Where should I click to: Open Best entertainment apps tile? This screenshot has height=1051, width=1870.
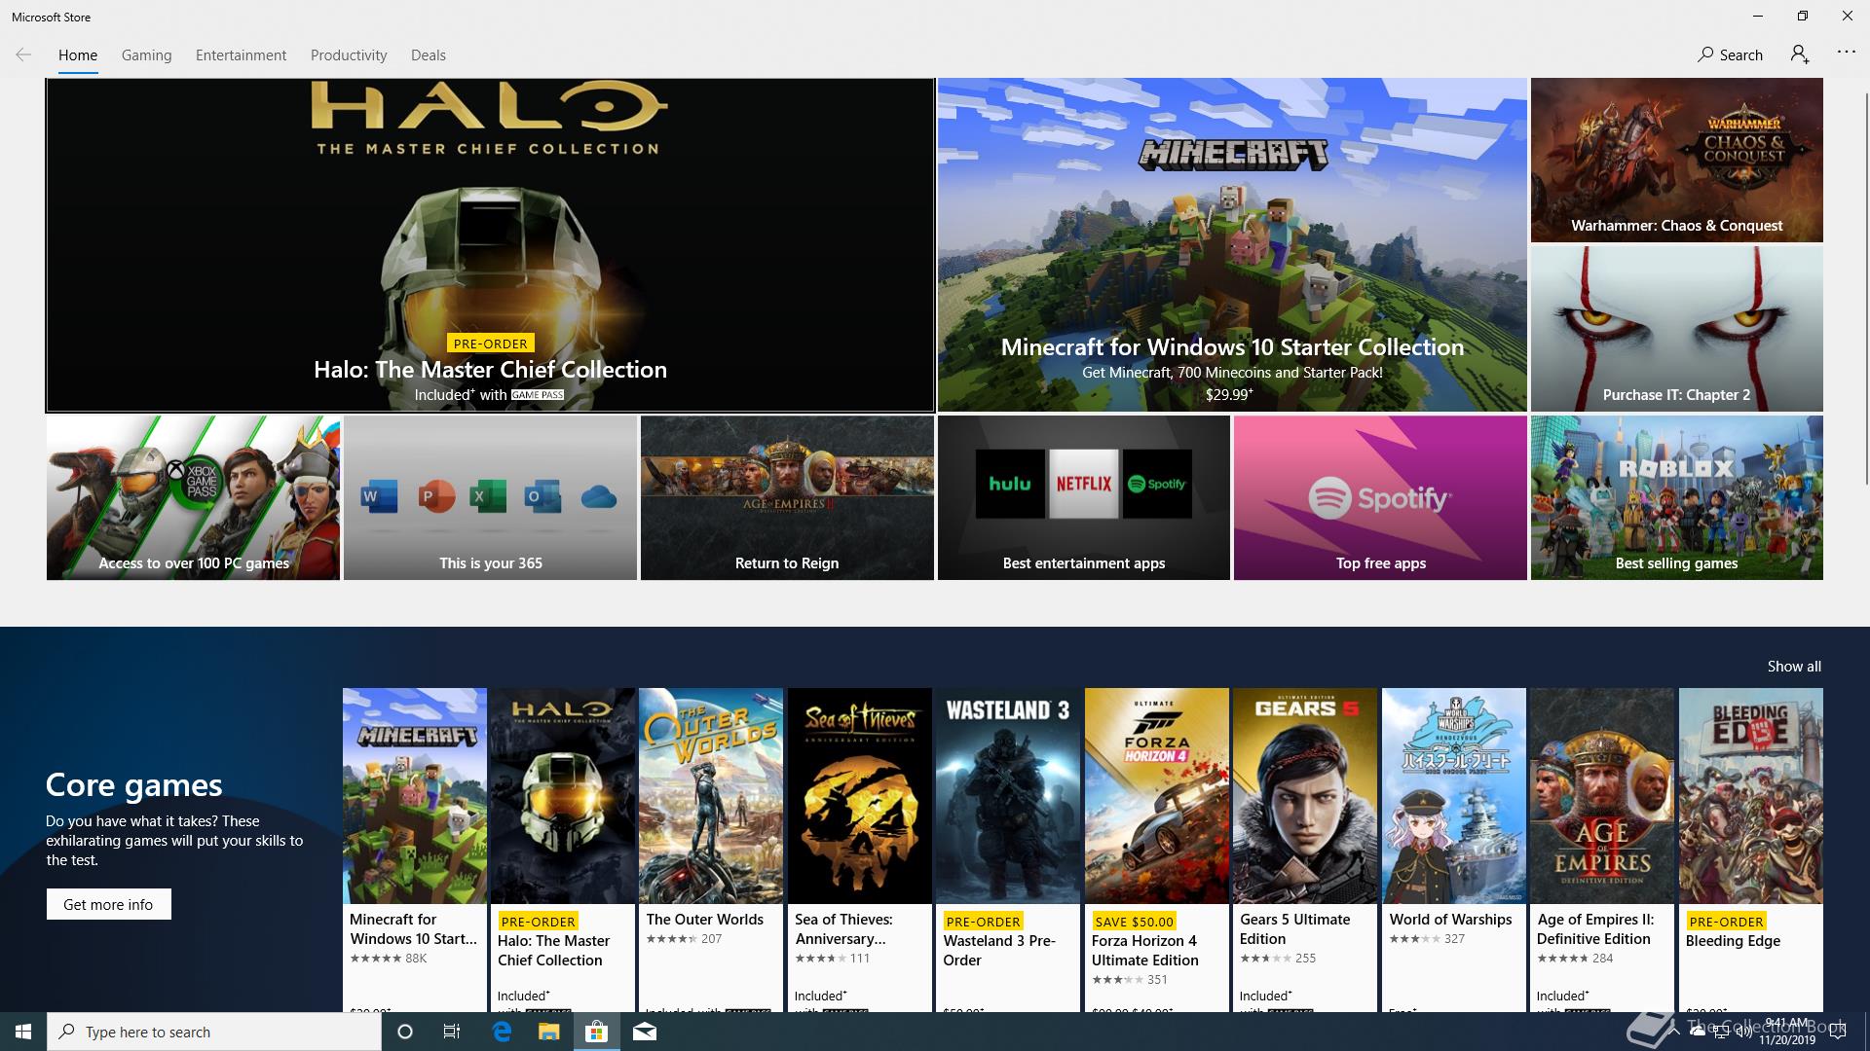pyautogui.click(x=1084, y=498)
